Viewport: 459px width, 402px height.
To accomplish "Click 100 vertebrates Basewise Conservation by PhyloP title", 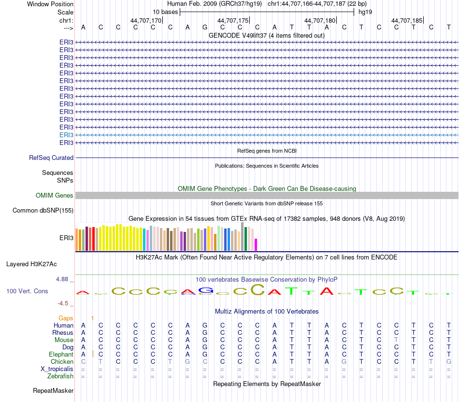I will point(267,280).
